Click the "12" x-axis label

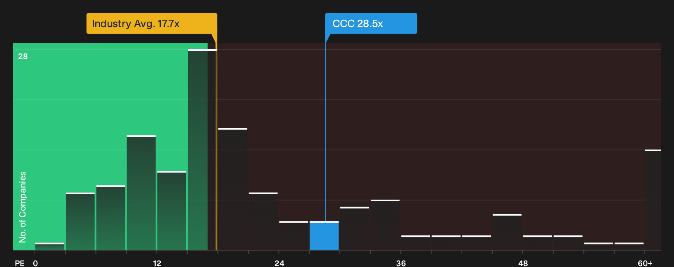click(x=157, y=263)
